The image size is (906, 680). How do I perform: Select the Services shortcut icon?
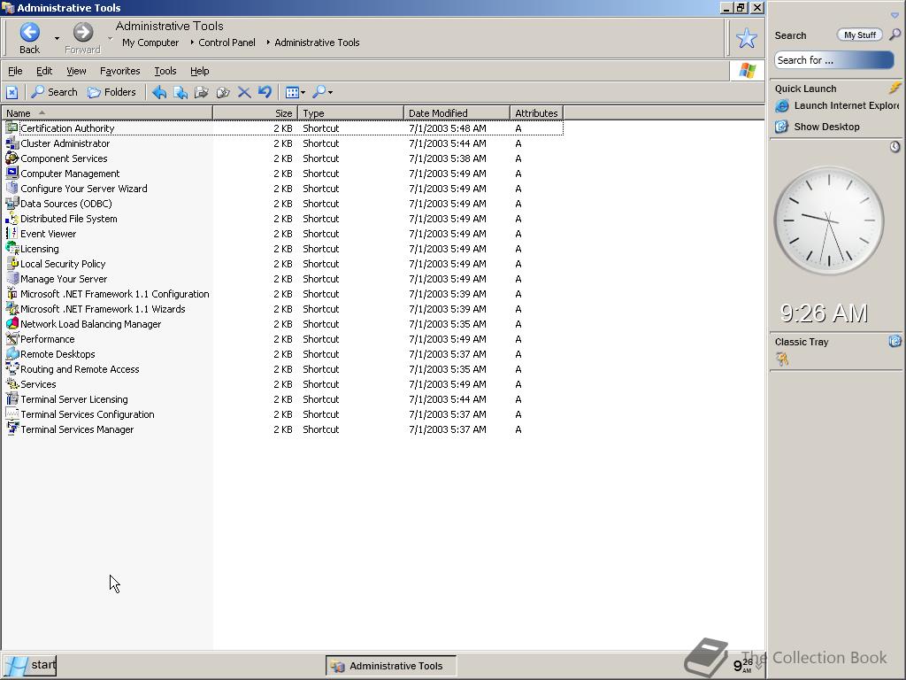tap(12, 383)
